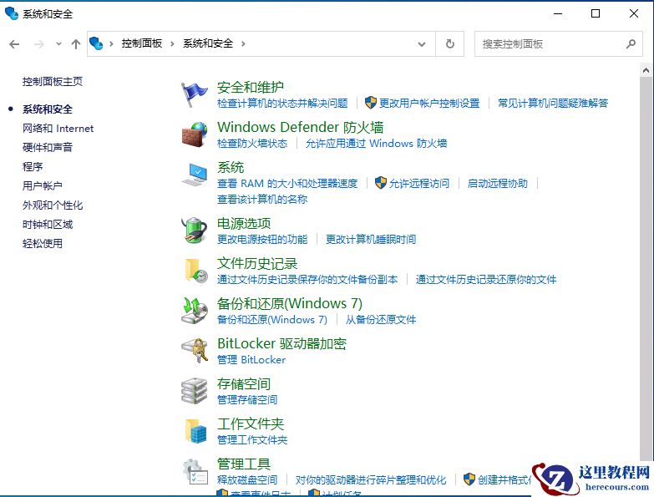Click the search magnifier icon

click(x=631, y=43)
